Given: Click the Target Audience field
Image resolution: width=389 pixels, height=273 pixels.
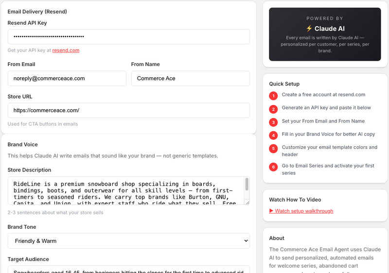Looking at the screenshot, I should point(128,269).
